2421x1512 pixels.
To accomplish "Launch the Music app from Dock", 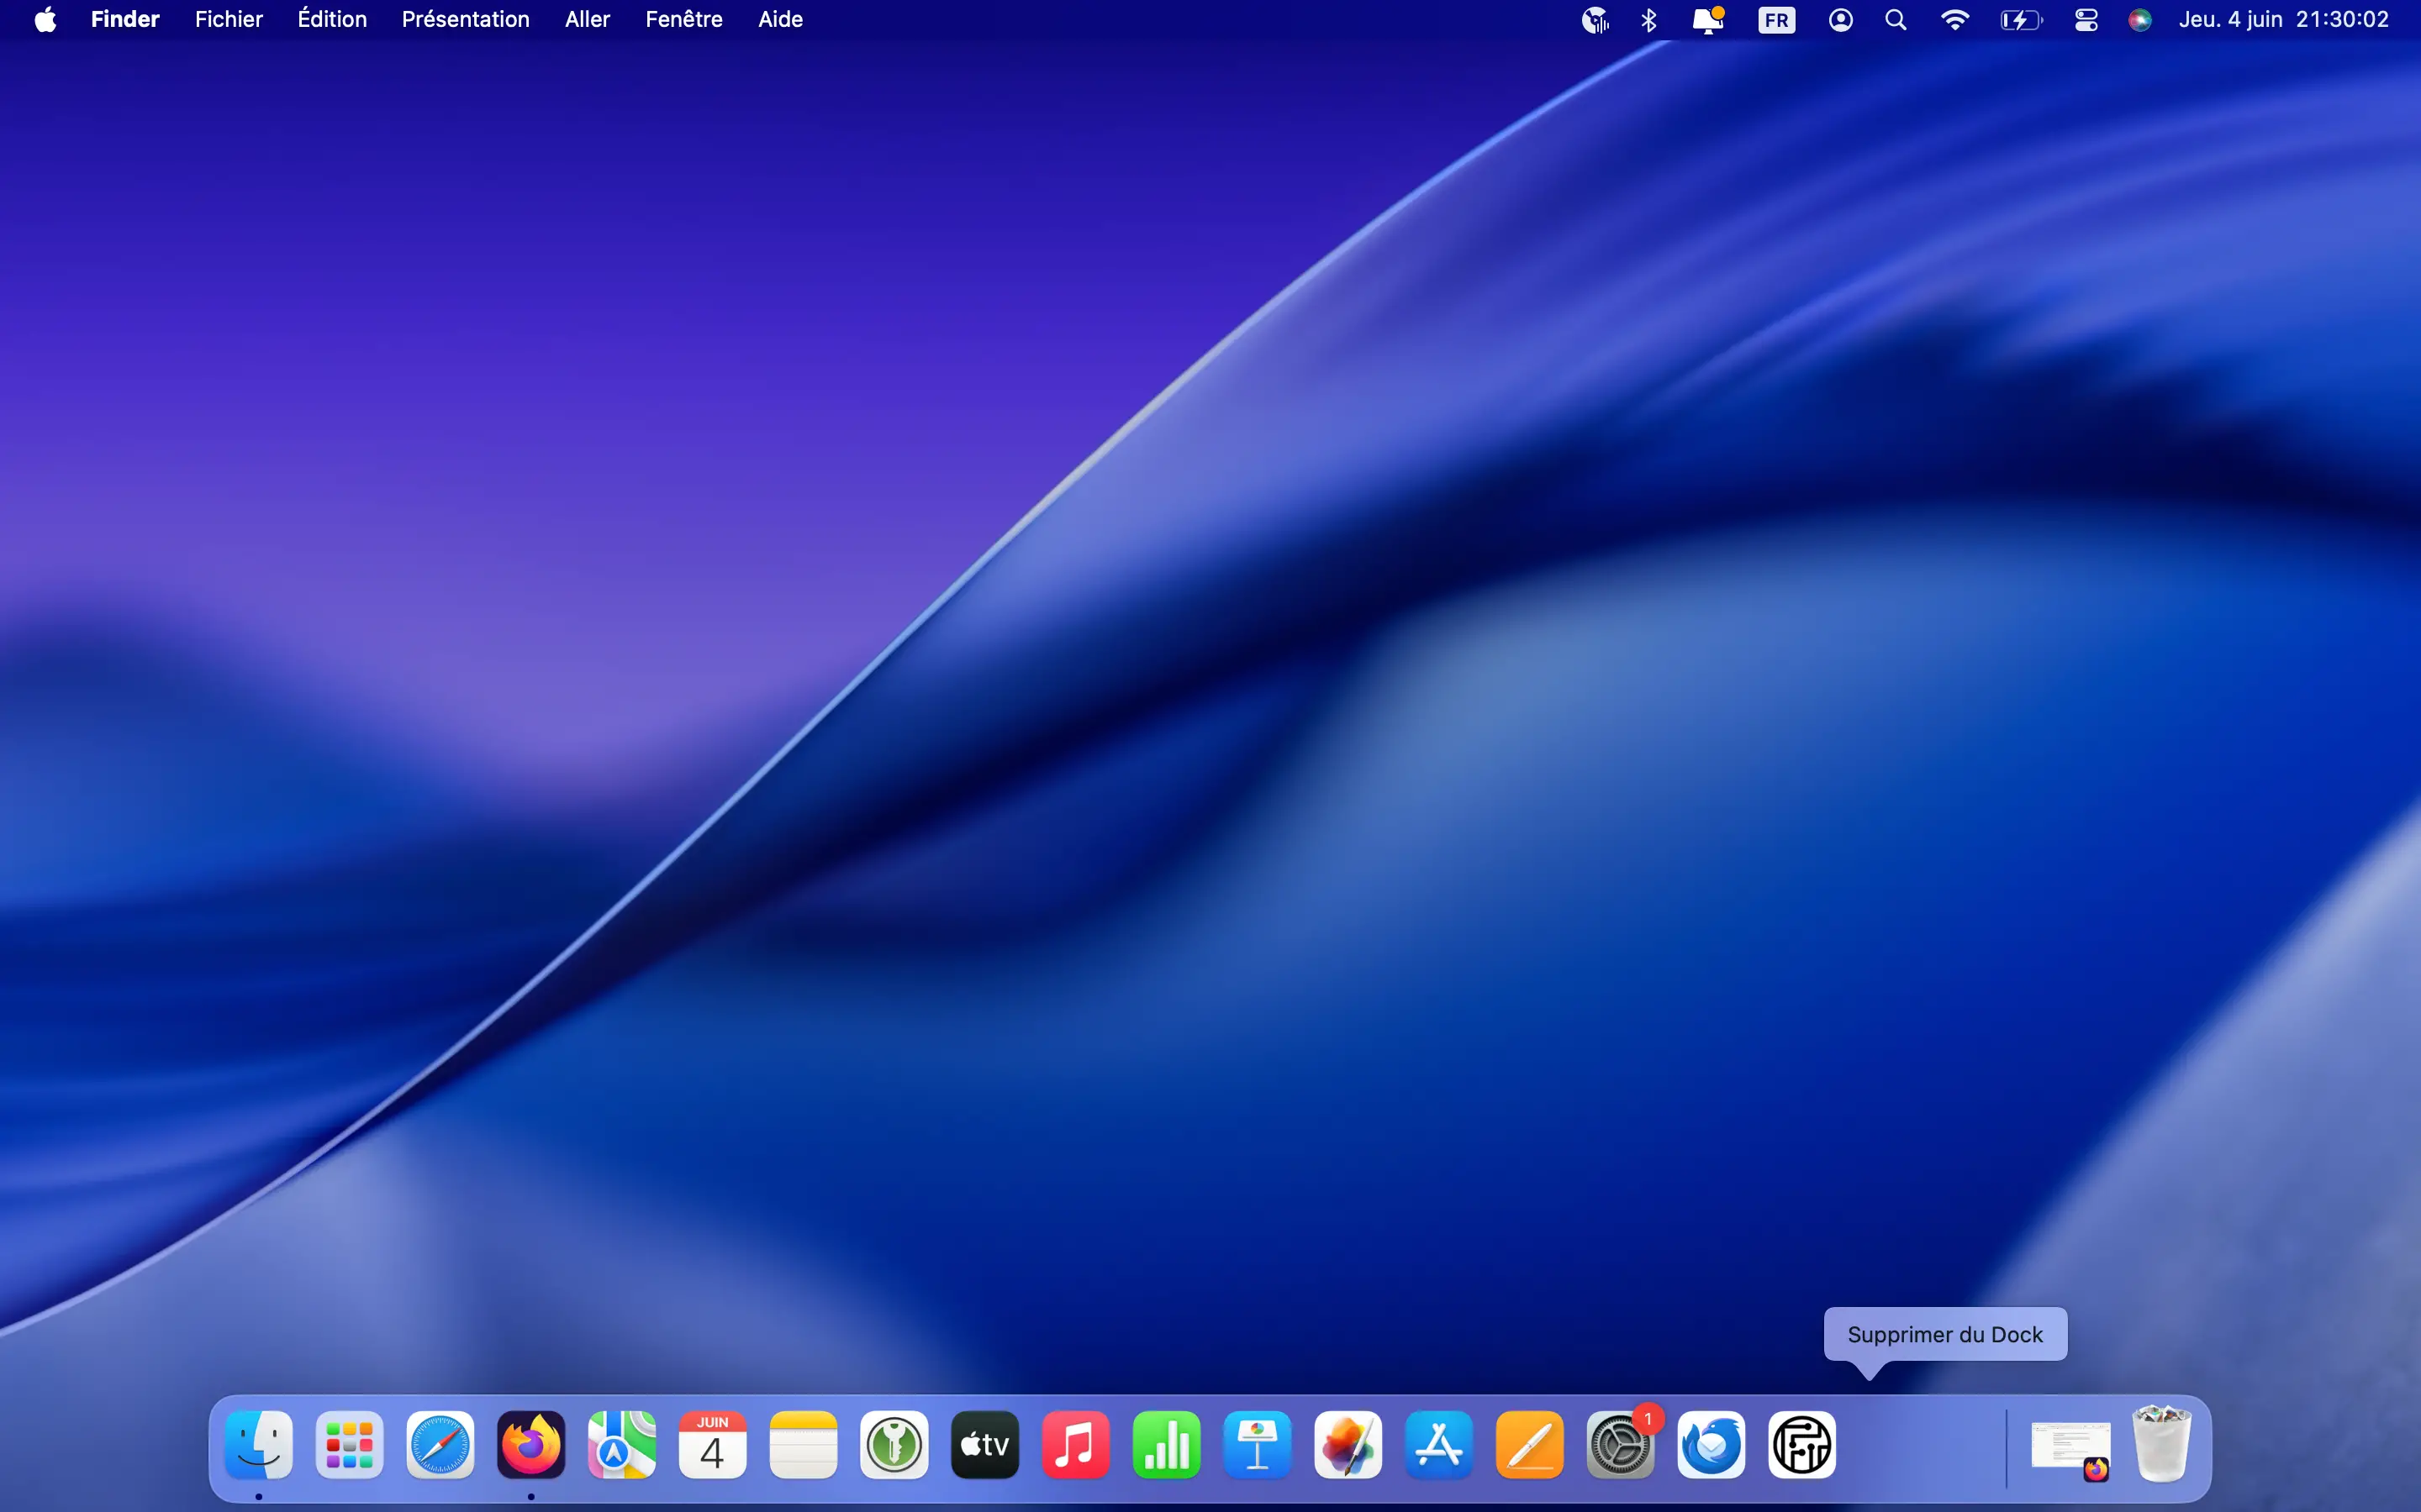I will (x=1075, y=1444).
